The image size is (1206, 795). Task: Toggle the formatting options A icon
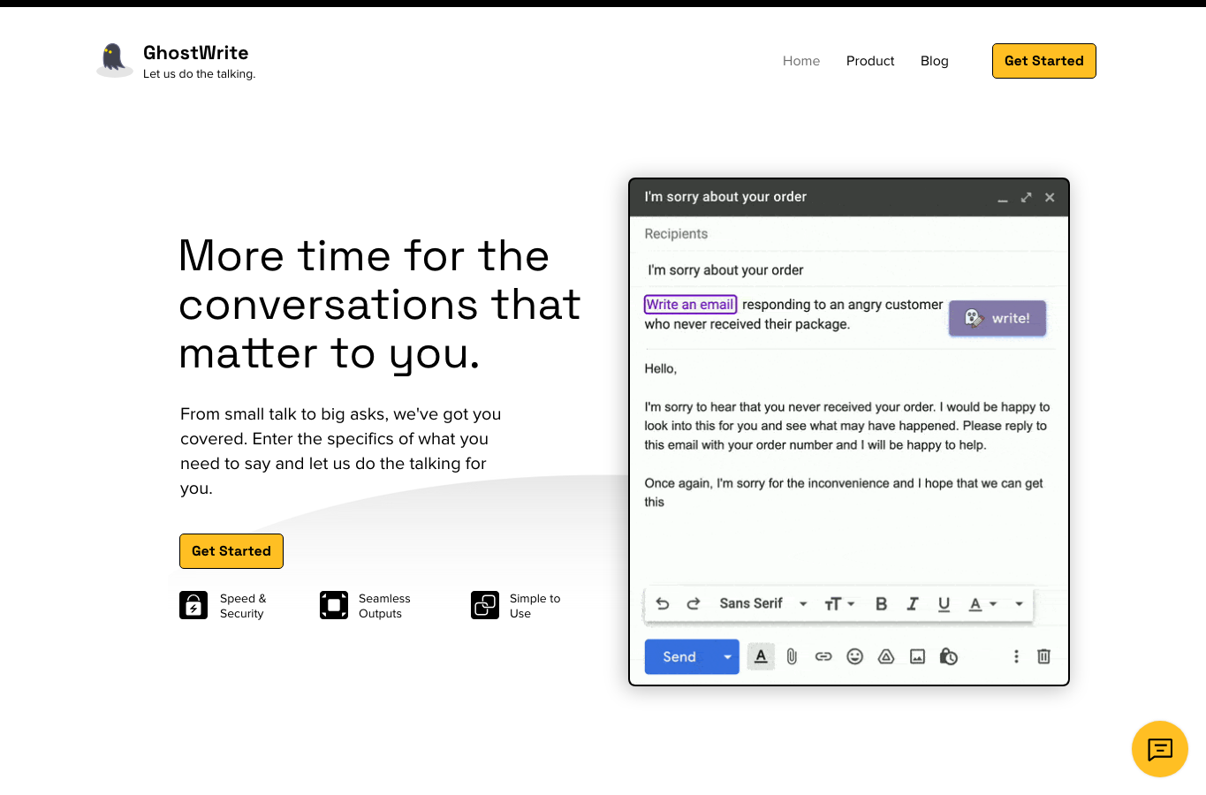tap(761, 656)
